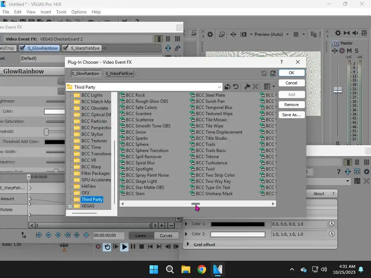Solo the Master bus with S
This screenshot has width=371, height=278.
pos(357,51)
